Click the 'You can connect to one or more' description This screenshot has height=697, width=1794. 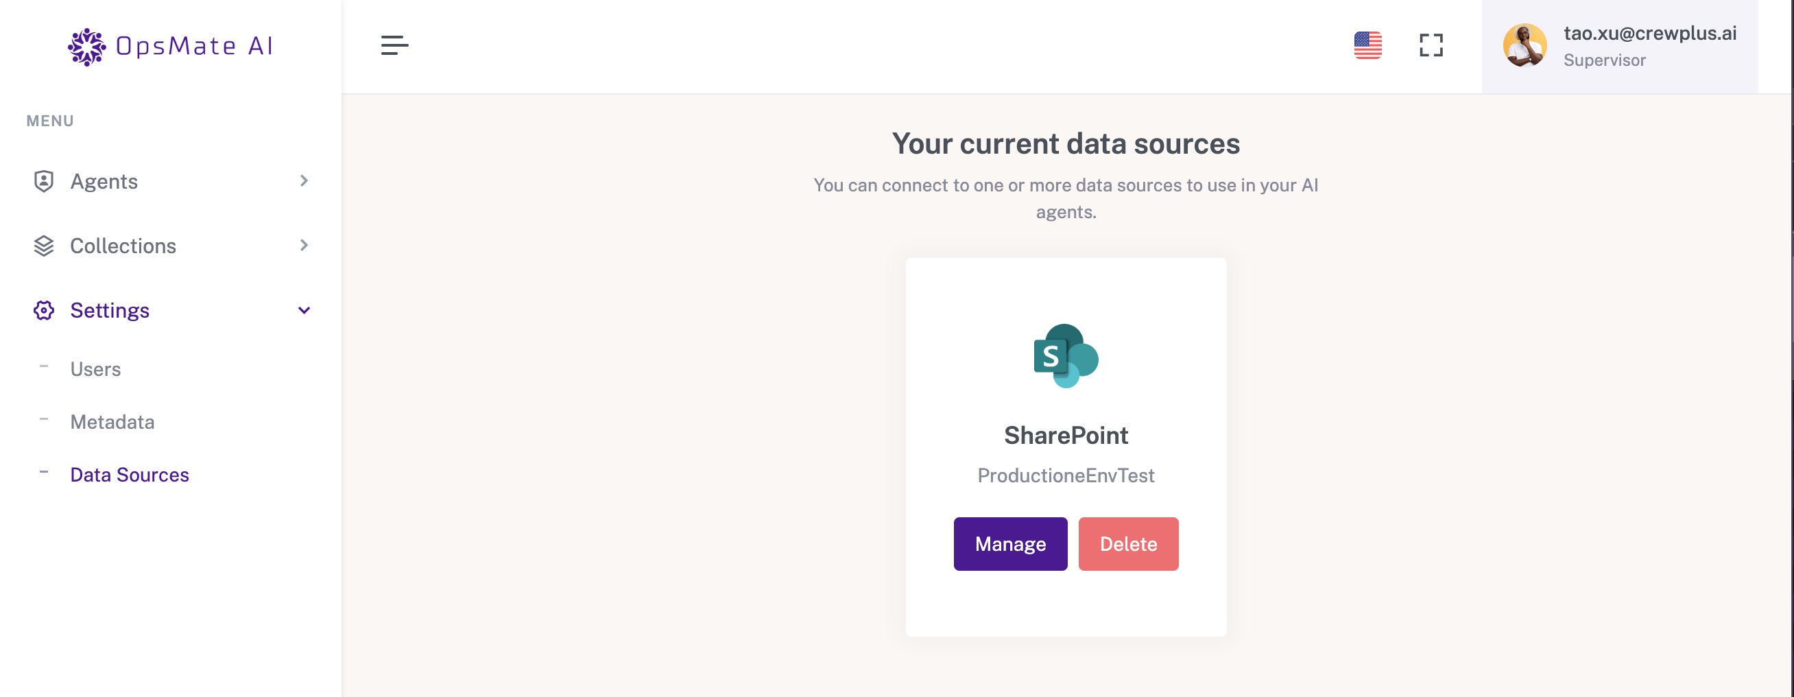1066,199
